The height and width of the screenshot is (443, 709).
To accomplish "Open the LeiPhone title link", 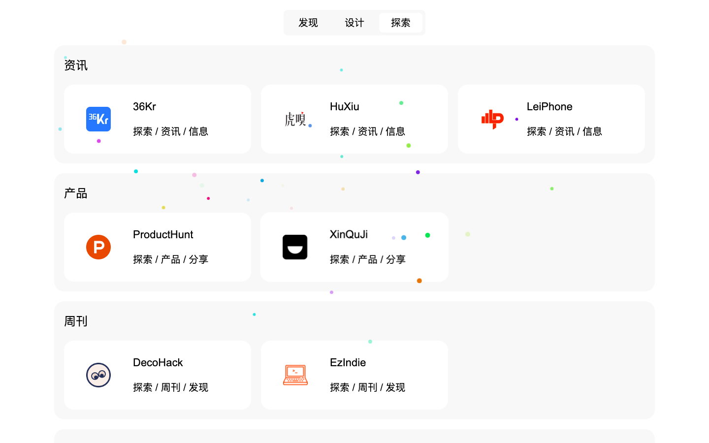I will tap(549, 106).
